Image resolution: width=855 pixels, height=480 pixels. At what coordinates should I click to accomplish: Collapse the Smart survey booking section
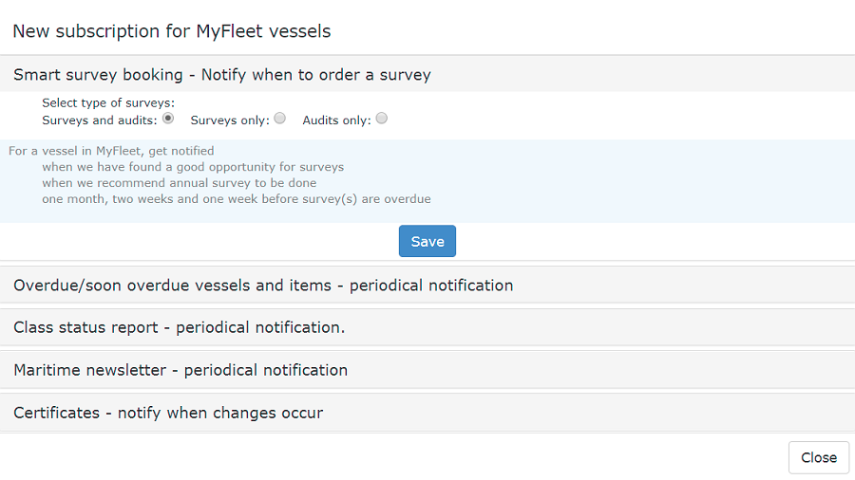[x=222, y=74]
